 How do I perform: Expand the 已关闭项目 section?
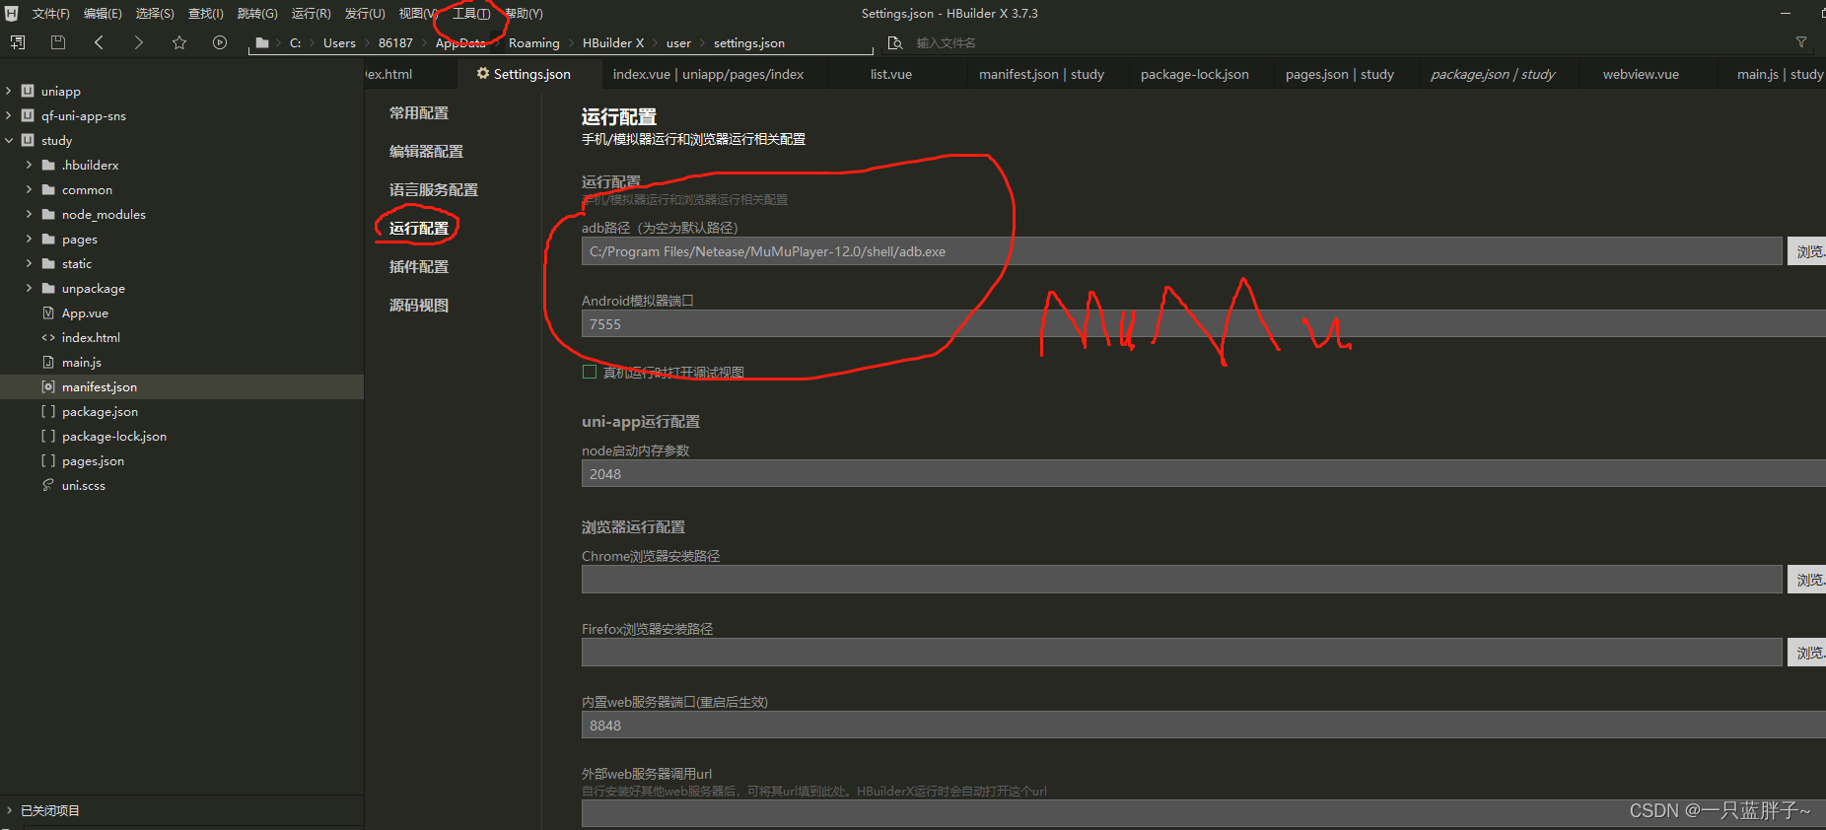click(x=9, y=810)
